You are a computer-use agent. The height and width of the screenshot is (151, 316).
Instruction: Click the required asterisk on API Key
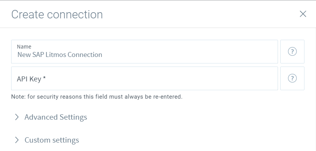click(44, 78)
